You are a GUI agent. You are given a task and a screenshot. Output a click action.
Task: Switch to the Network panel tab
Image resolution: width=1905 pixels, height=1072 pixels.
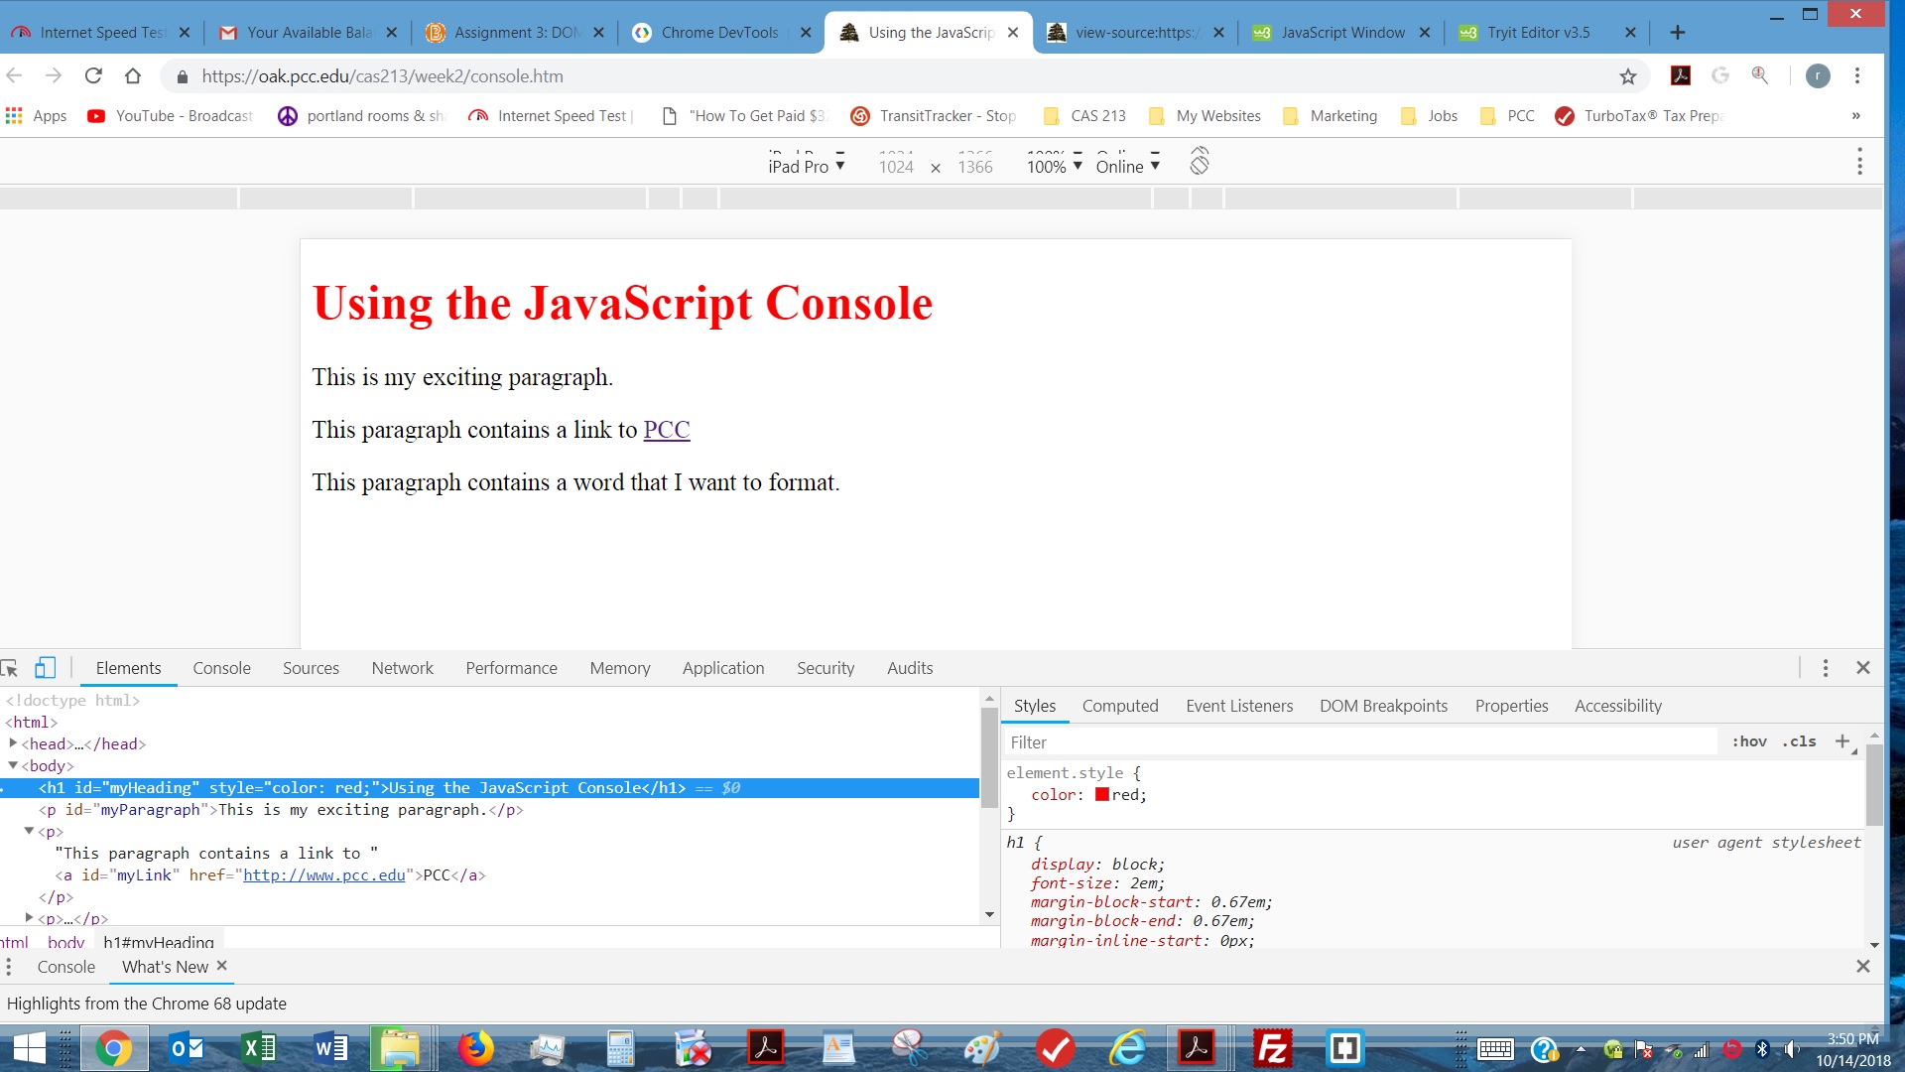pos(402,668)
